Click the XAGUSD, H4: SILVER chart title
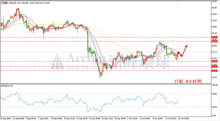Image resolution: width=220 pixels, height=121 pixels. pyautogui.click(x=18, y=3)
